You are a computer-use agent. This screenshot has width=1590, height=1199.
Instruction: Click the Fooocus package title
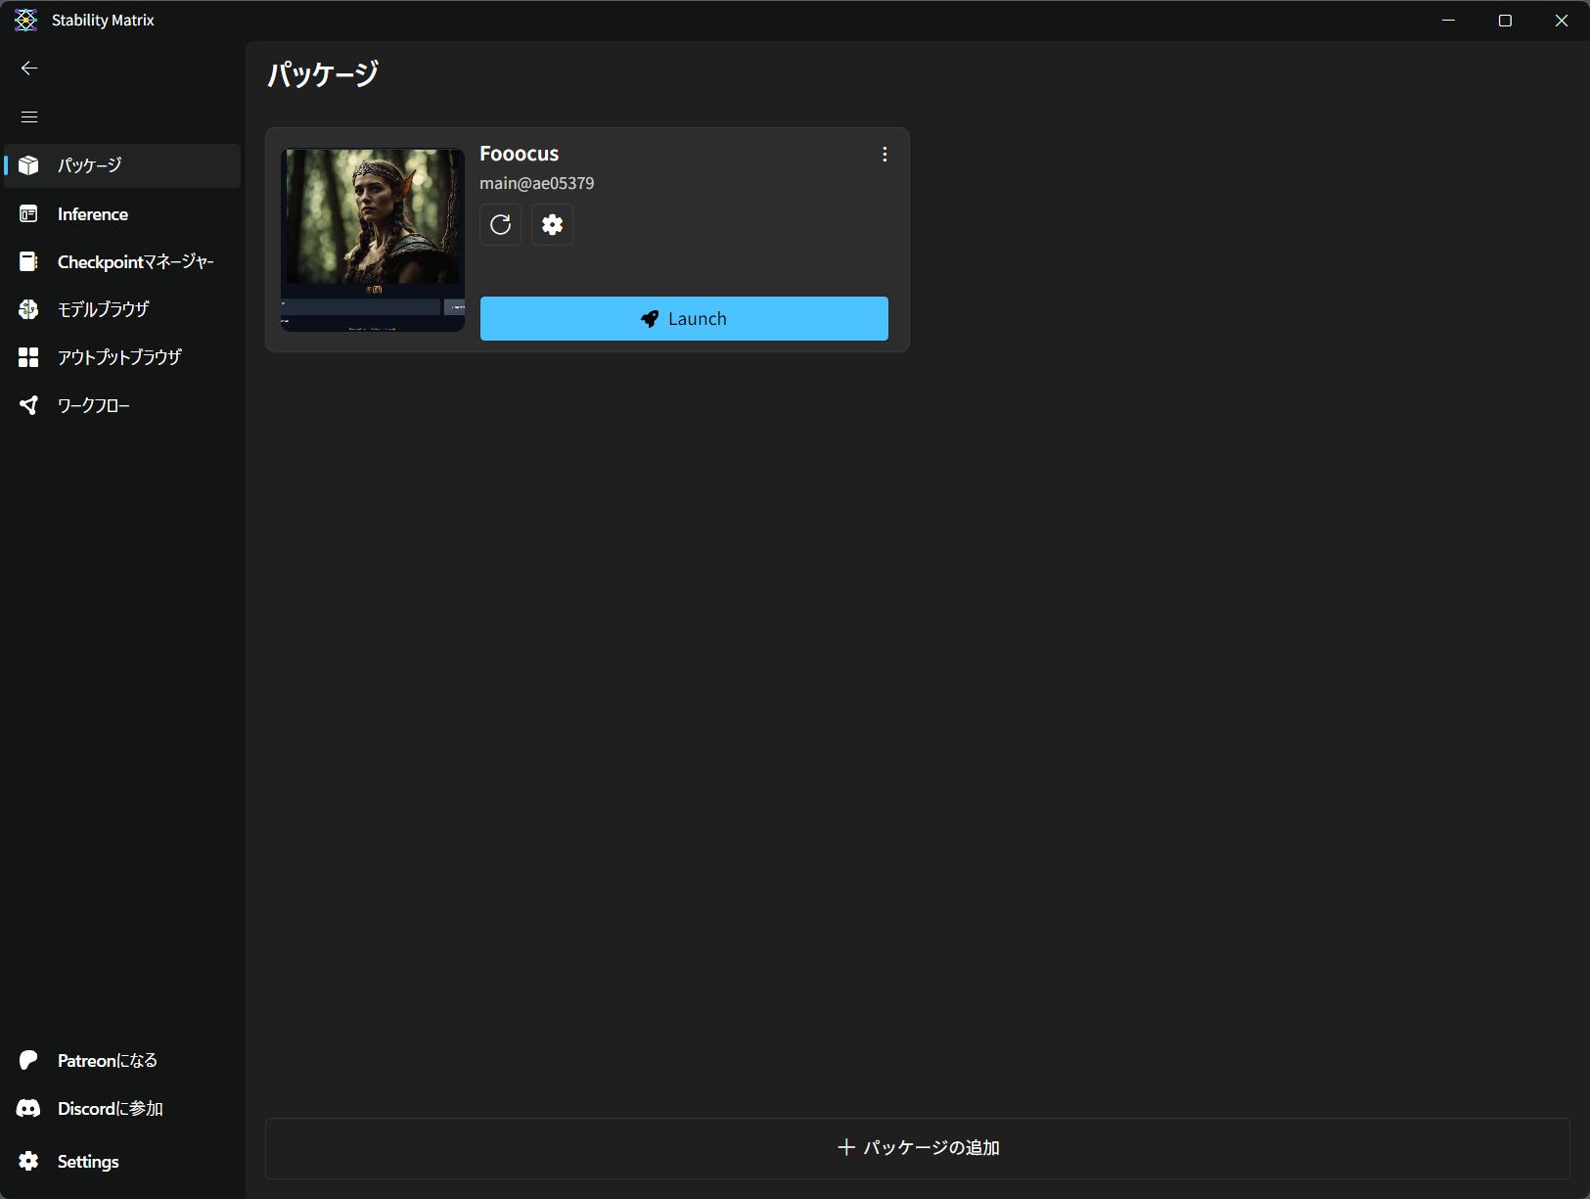[519, 154]
